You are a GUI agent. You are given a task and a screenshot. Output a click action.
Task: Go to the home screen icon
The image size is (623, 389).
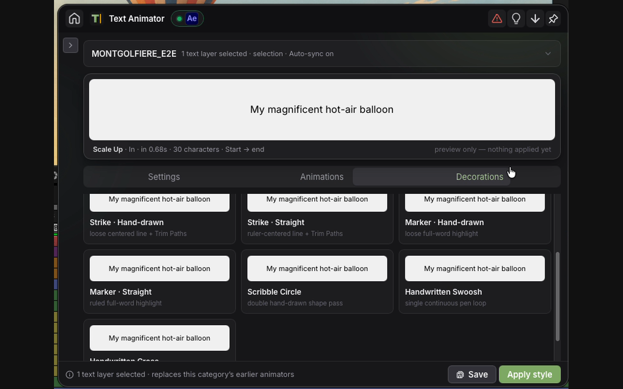(x=74, y=19)
